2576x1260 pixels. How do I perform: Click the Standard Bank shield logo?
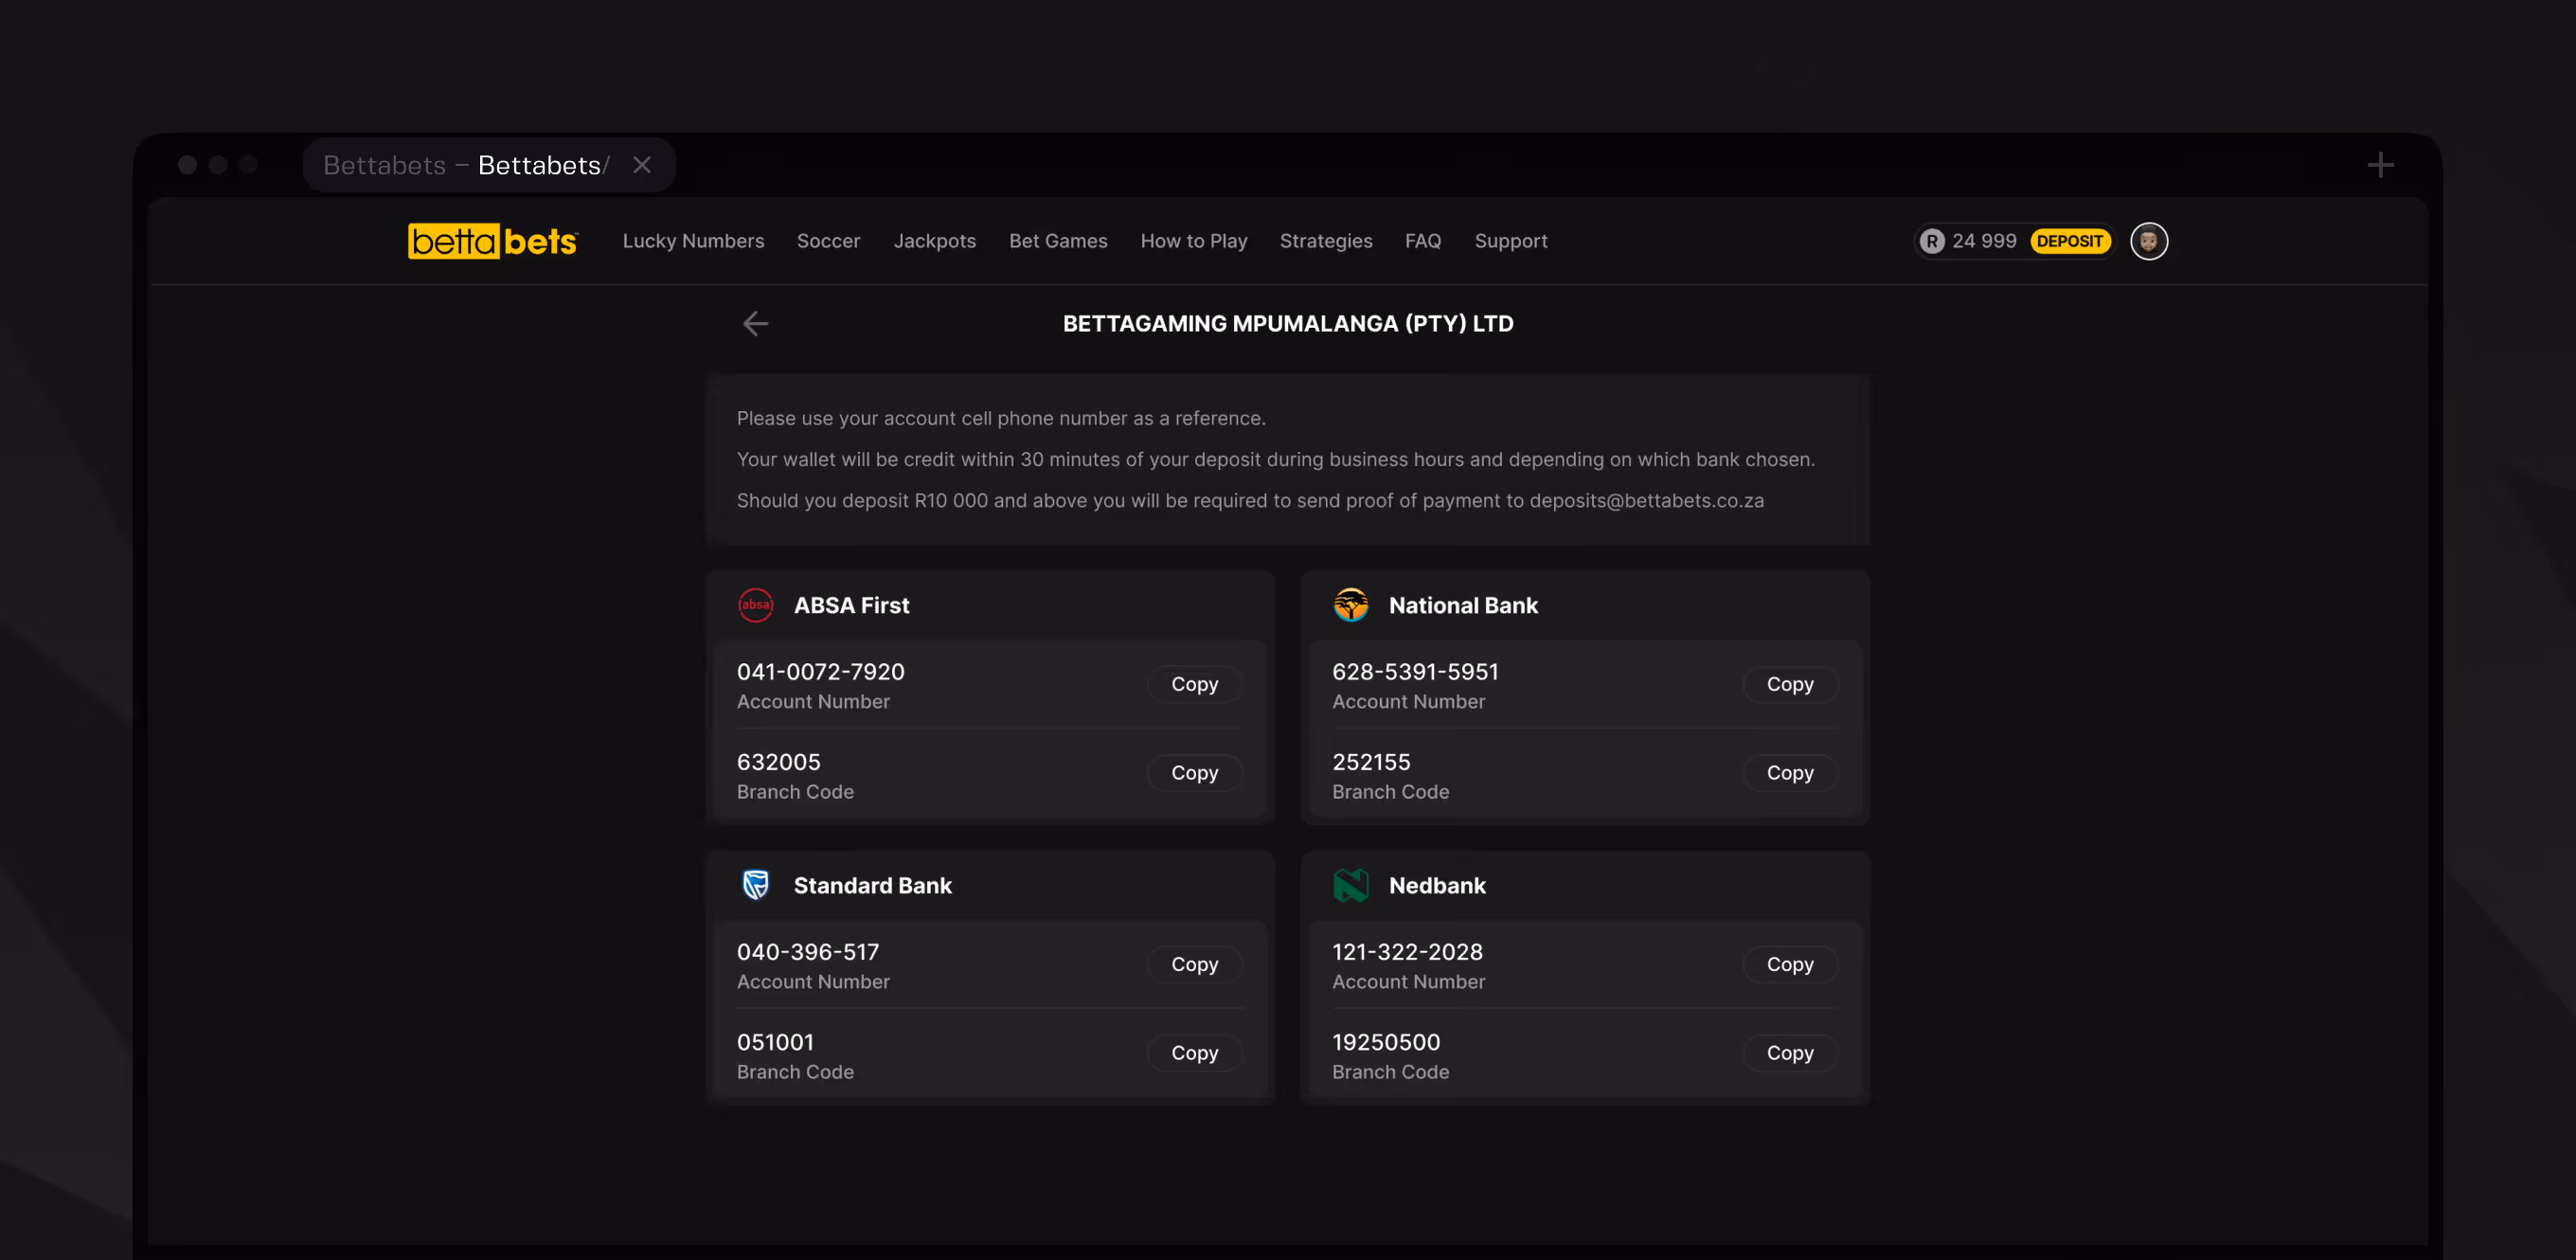(755, 885)
